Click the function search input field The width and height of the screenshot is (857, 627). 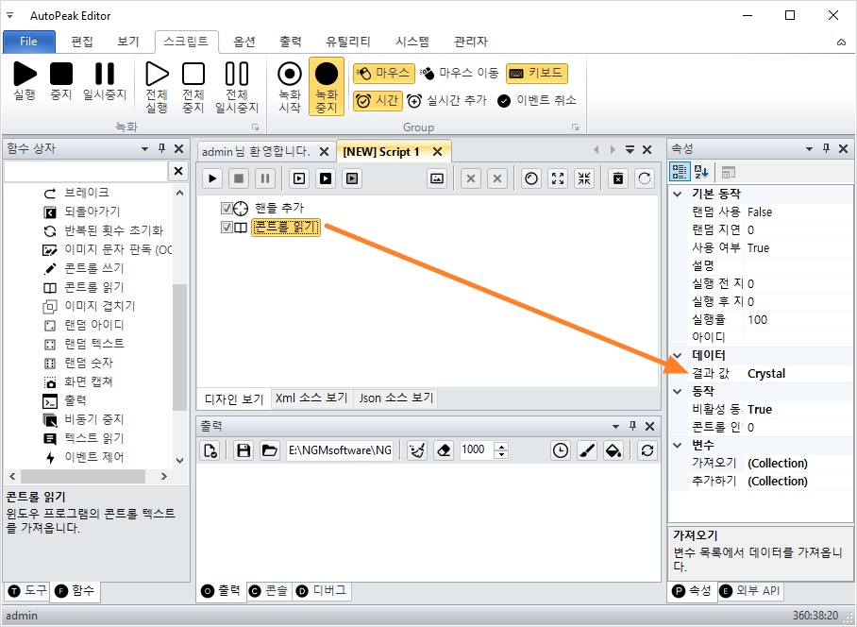pyautogui.click(x=86, y=171)
